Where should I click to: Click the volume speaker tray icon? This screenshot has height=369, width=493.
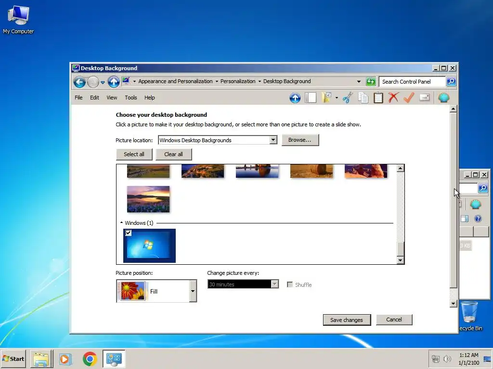click(447, 358)
